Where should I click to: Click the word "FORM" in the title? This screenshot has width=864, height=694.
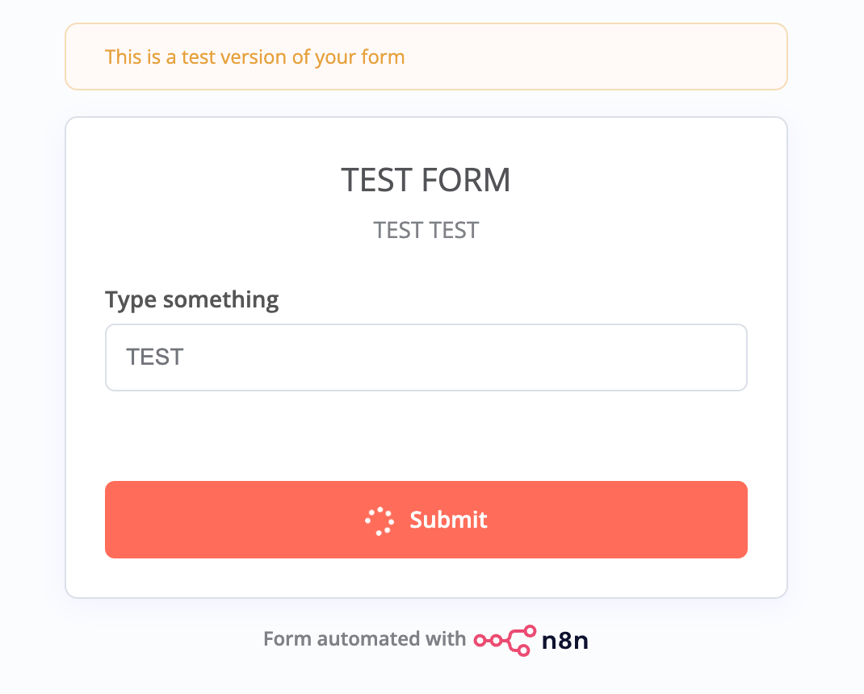472,180
